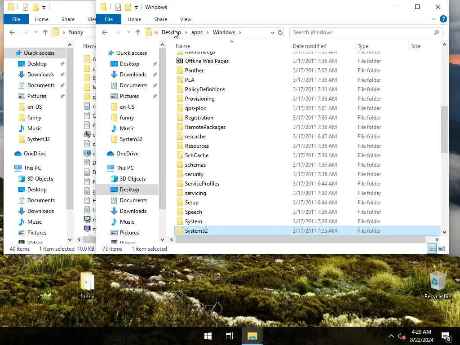Select en-US in funny window sidebar

35,107
